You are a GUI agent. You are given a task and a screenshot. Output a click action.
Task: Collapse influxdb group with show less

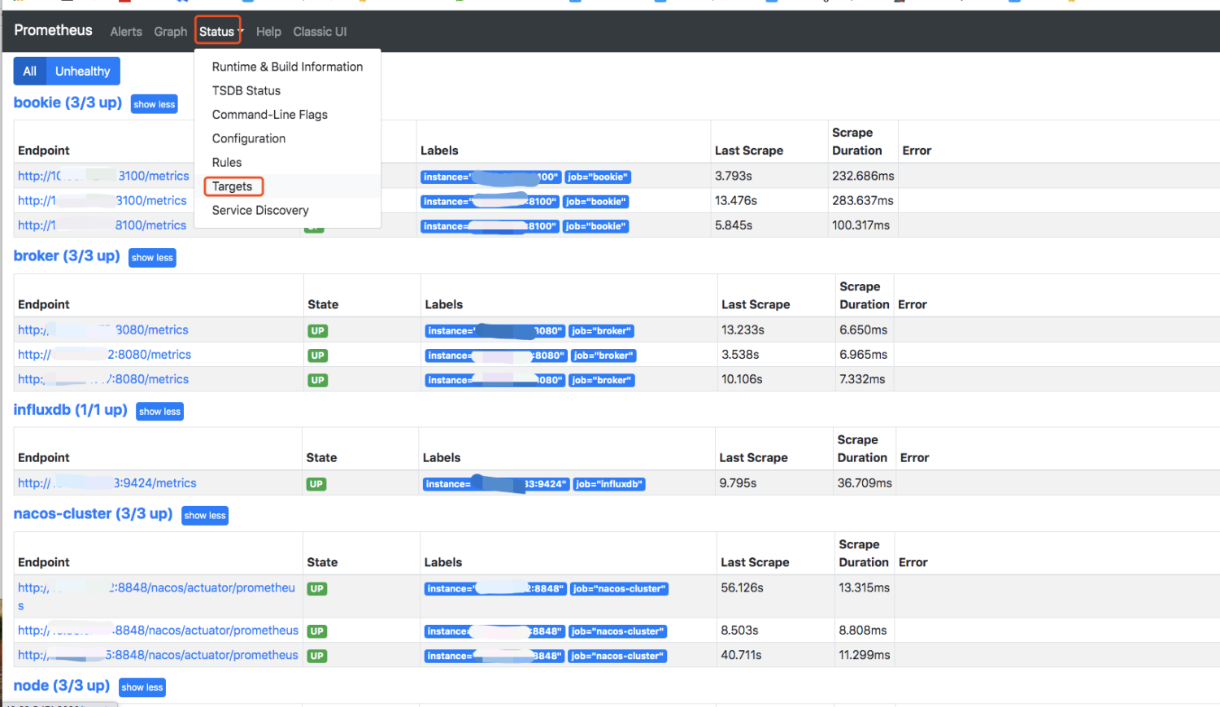(x=159, y=412)
